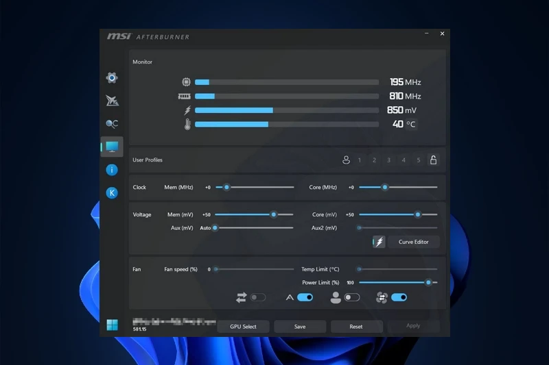
Task: Click the Temp Limit (°C) slider
Action: [x=398, y=269]
